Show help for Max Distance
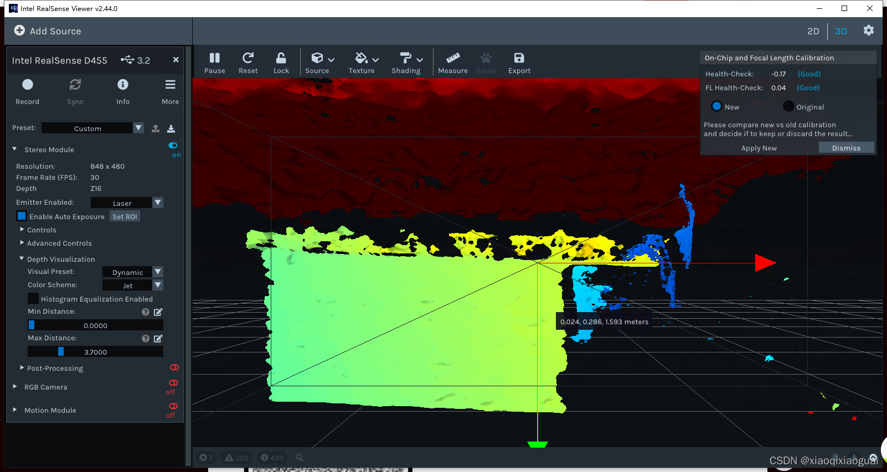The width and height of the screenshot is (887, 472). click(x=146, y=339)
